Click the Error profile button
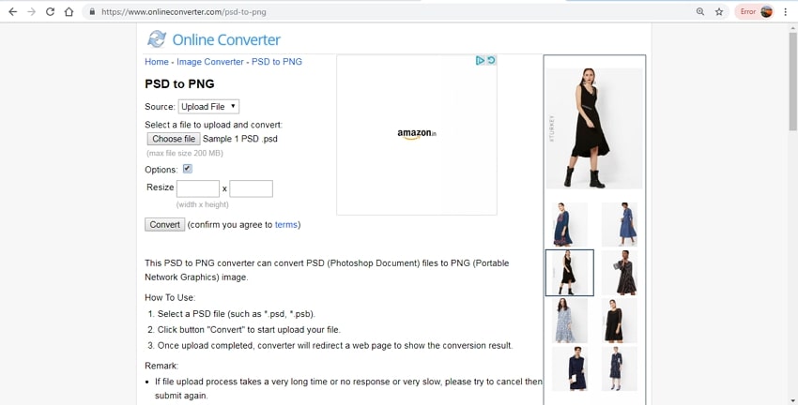 tap(754, 11)
